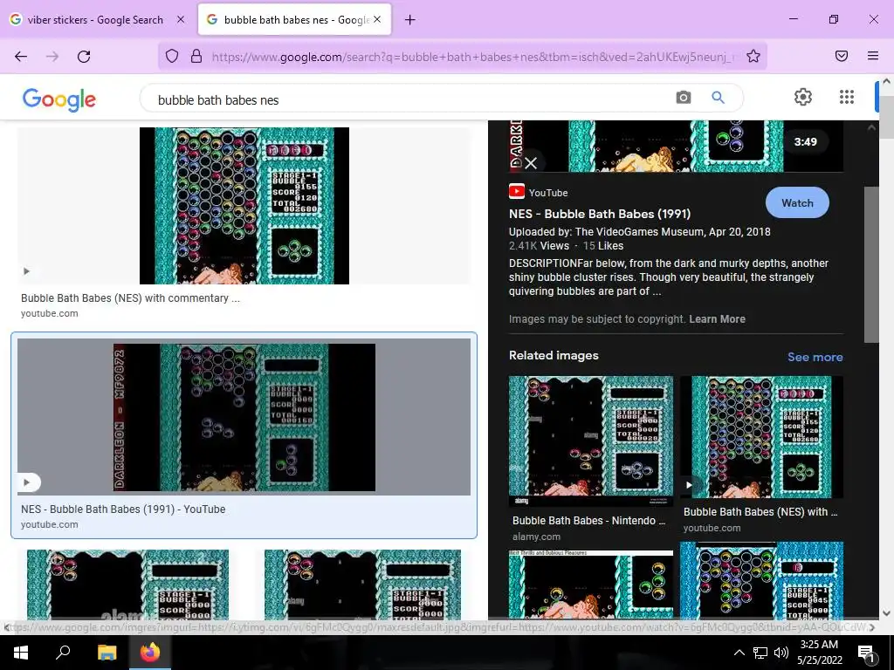
Task: Click the alamy.com source text
Action: click(536, 537)
